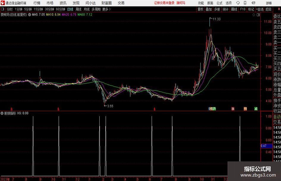Open the 功能 menu
Image resolution: width=281 pixels, height=181 pixels.
click(201, 3)
